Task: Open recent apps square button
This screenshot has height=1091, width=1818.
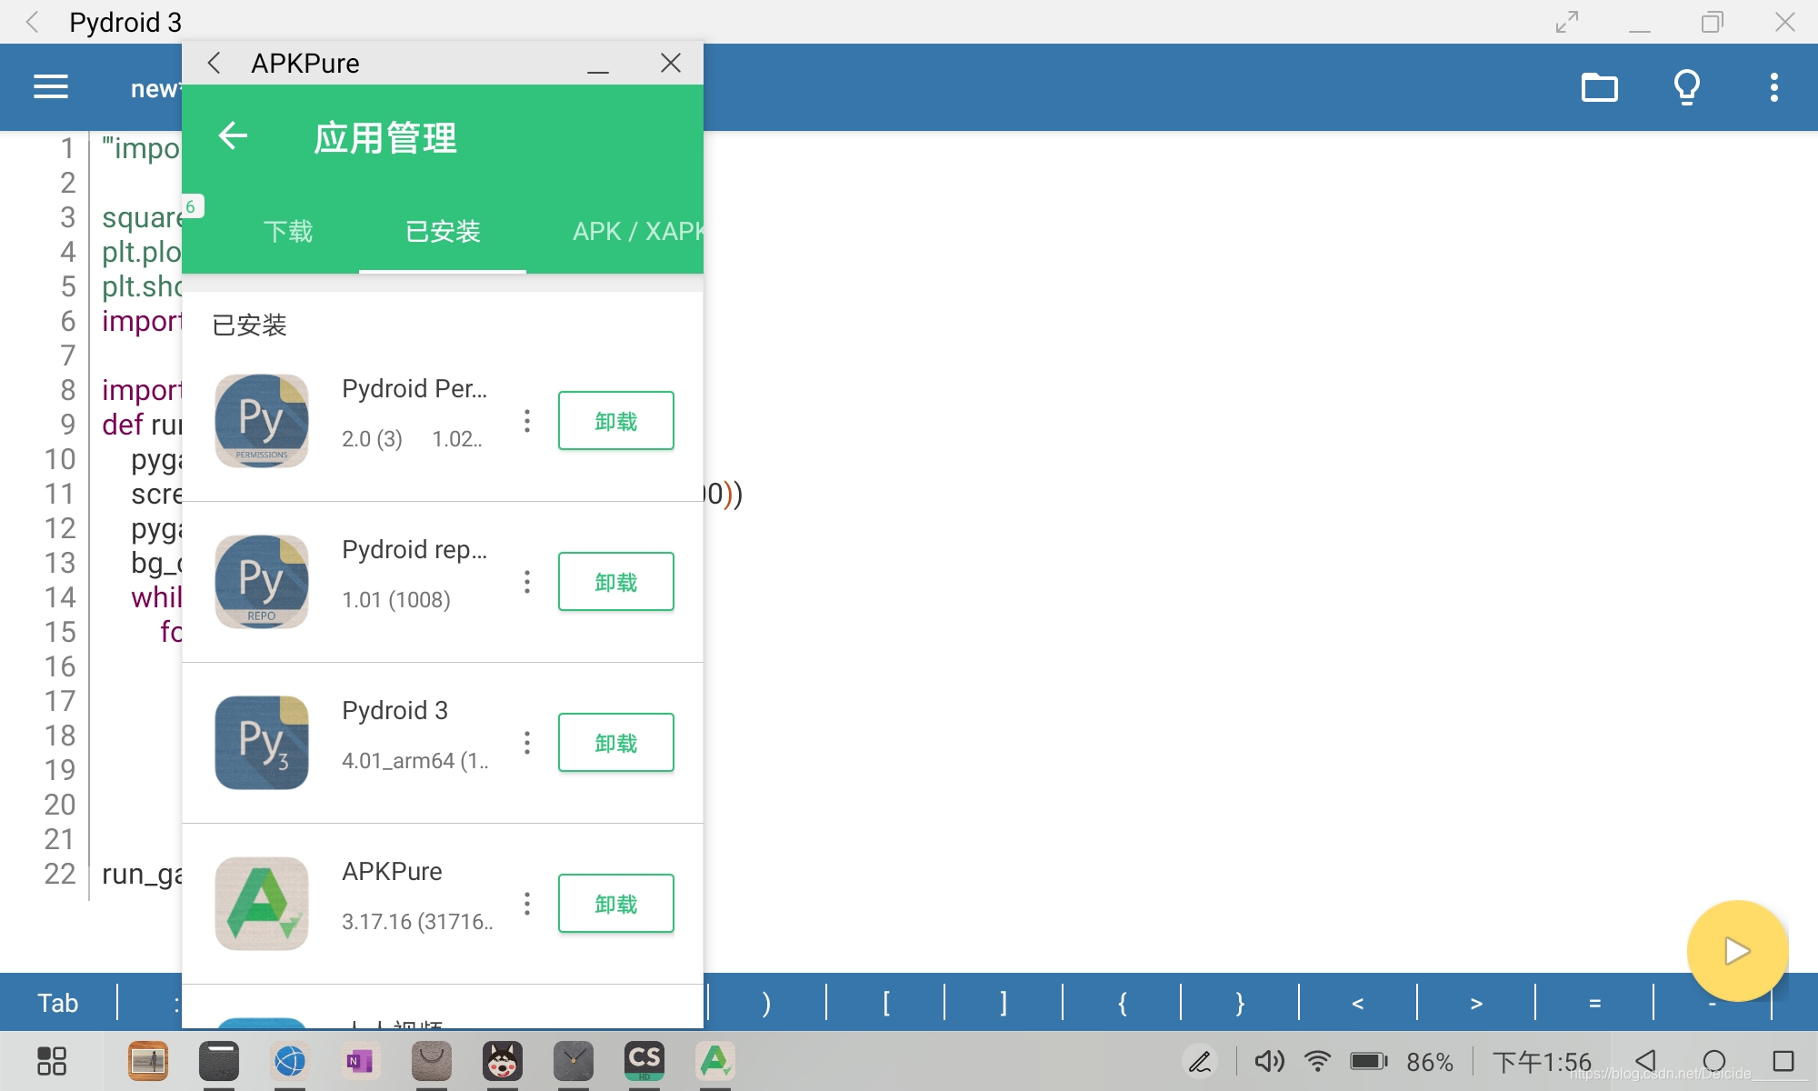Action: coord(1783,1061)
